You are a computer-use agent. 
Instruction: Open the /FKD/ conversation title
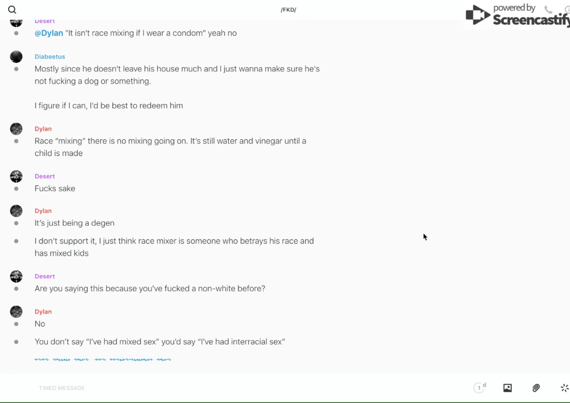(288, 10)
